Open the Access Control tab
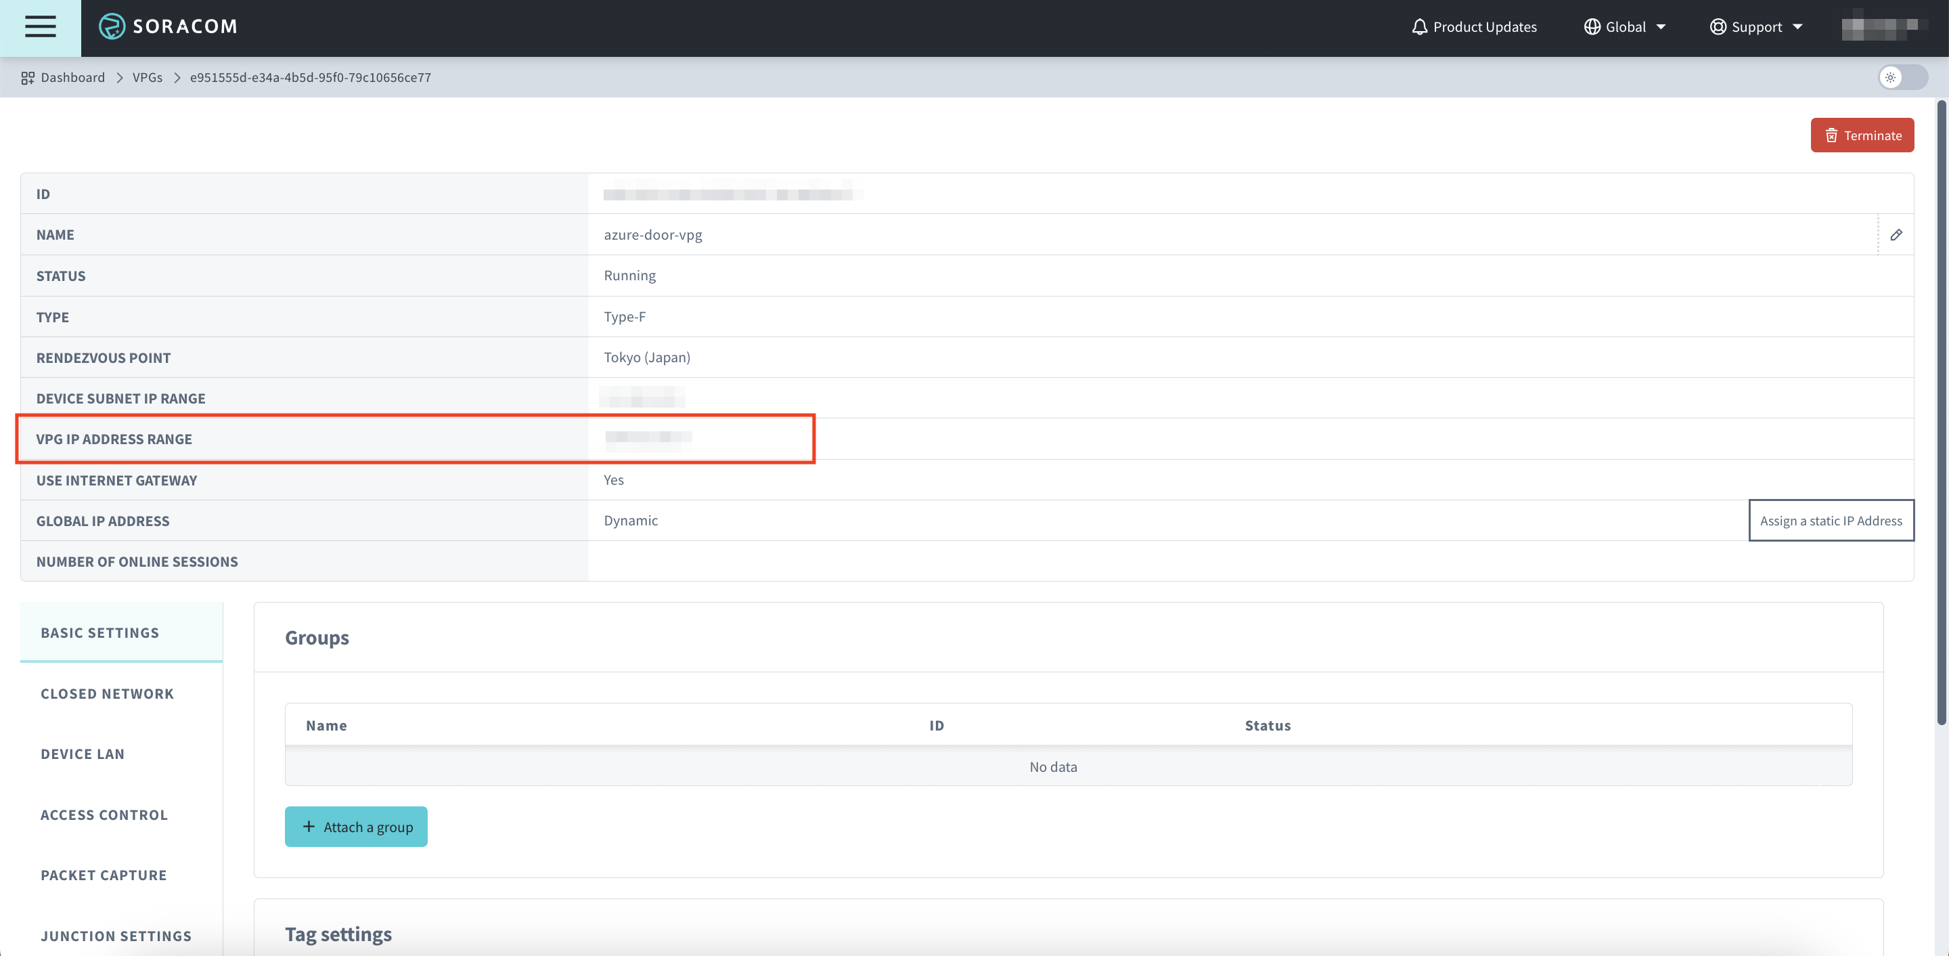The height and width of the screenshot is (956, 1949). (x=104, y=814)
